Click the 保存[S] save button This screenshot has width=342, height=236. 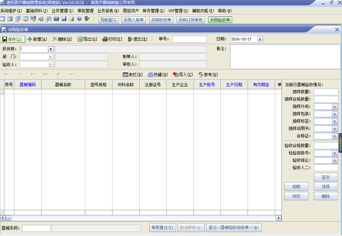click(13, 39)
